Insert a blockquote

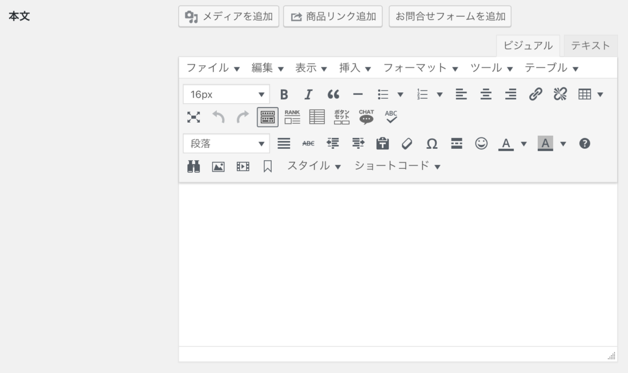click(x=333, y=95)
